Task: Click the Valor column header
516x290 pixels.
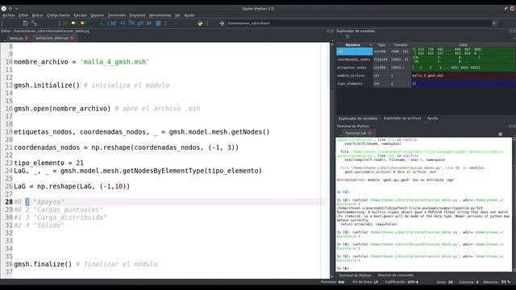Action: click(463, 45)
